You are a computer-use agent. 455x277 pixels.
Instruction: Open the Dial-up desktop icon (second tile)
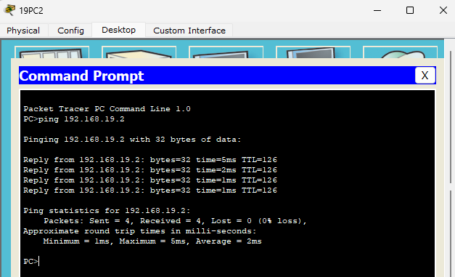pyautogui.click(x=139, y=52)
